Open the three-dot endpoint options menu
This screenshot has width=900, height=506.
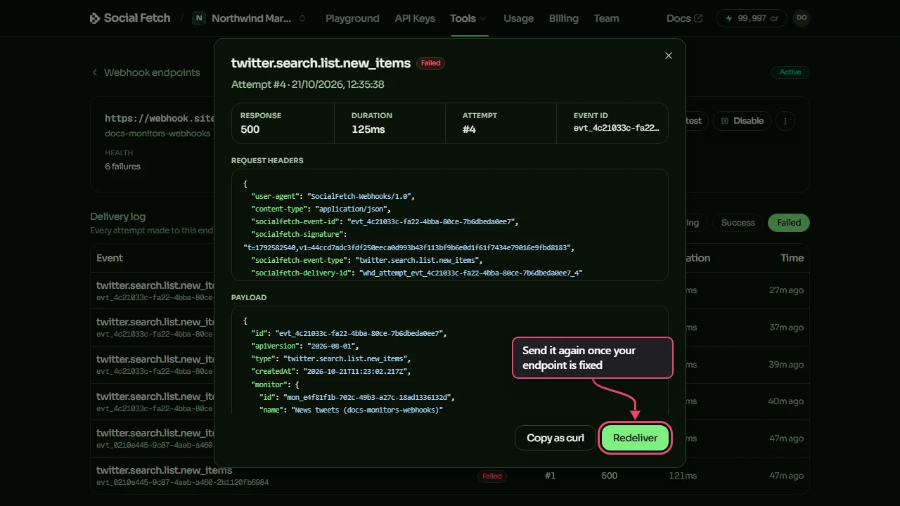785,121
